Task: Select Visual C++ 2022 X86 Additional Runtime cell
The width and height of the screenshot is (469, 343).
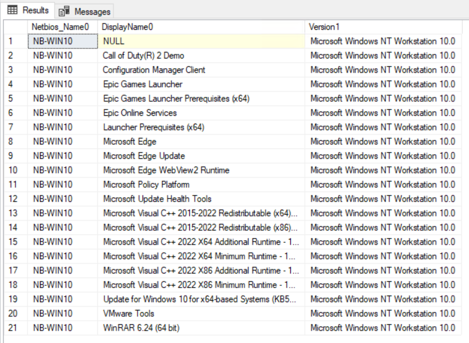Action: tap(201, 271)
